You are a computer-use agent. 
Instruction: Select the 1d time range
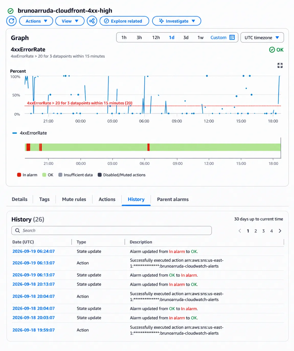[x=171, y=37]
